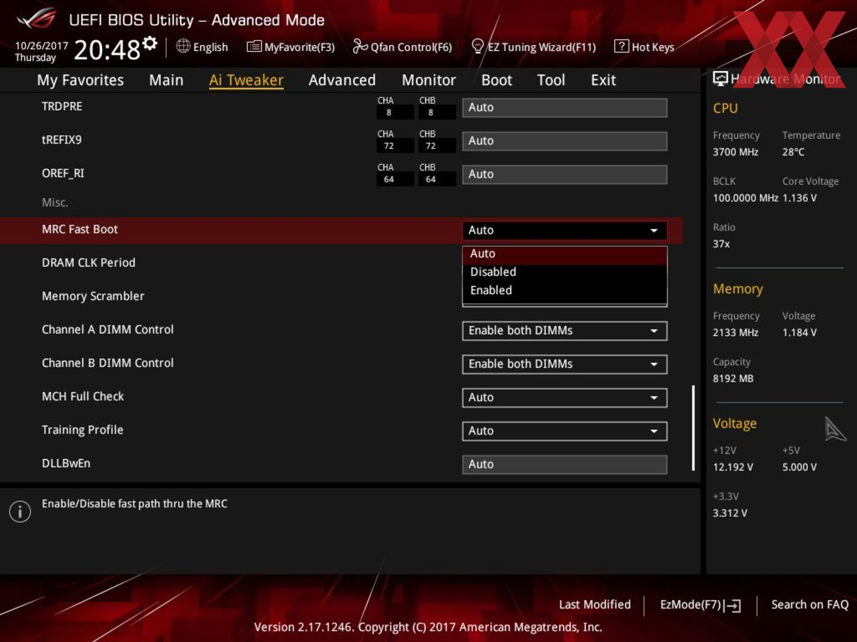The height and width of the screenshot is (642, 857).
Task: Click the ROG logo in header
Action: click(x=37, y=19)
